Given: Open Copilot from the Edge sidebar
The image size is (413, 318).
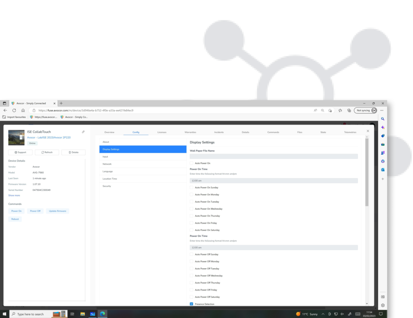Looking at the screenshot, I should 382,127.
